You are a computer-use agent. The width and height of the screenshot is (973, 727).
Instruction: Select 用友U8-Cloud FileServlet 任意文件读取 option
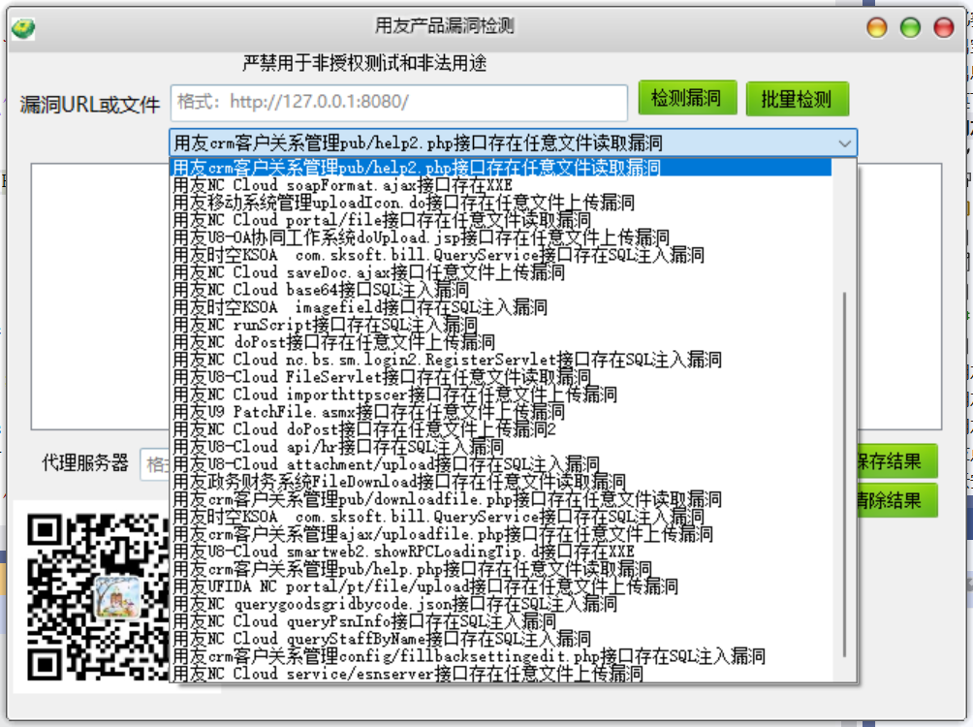click(501, 377)
